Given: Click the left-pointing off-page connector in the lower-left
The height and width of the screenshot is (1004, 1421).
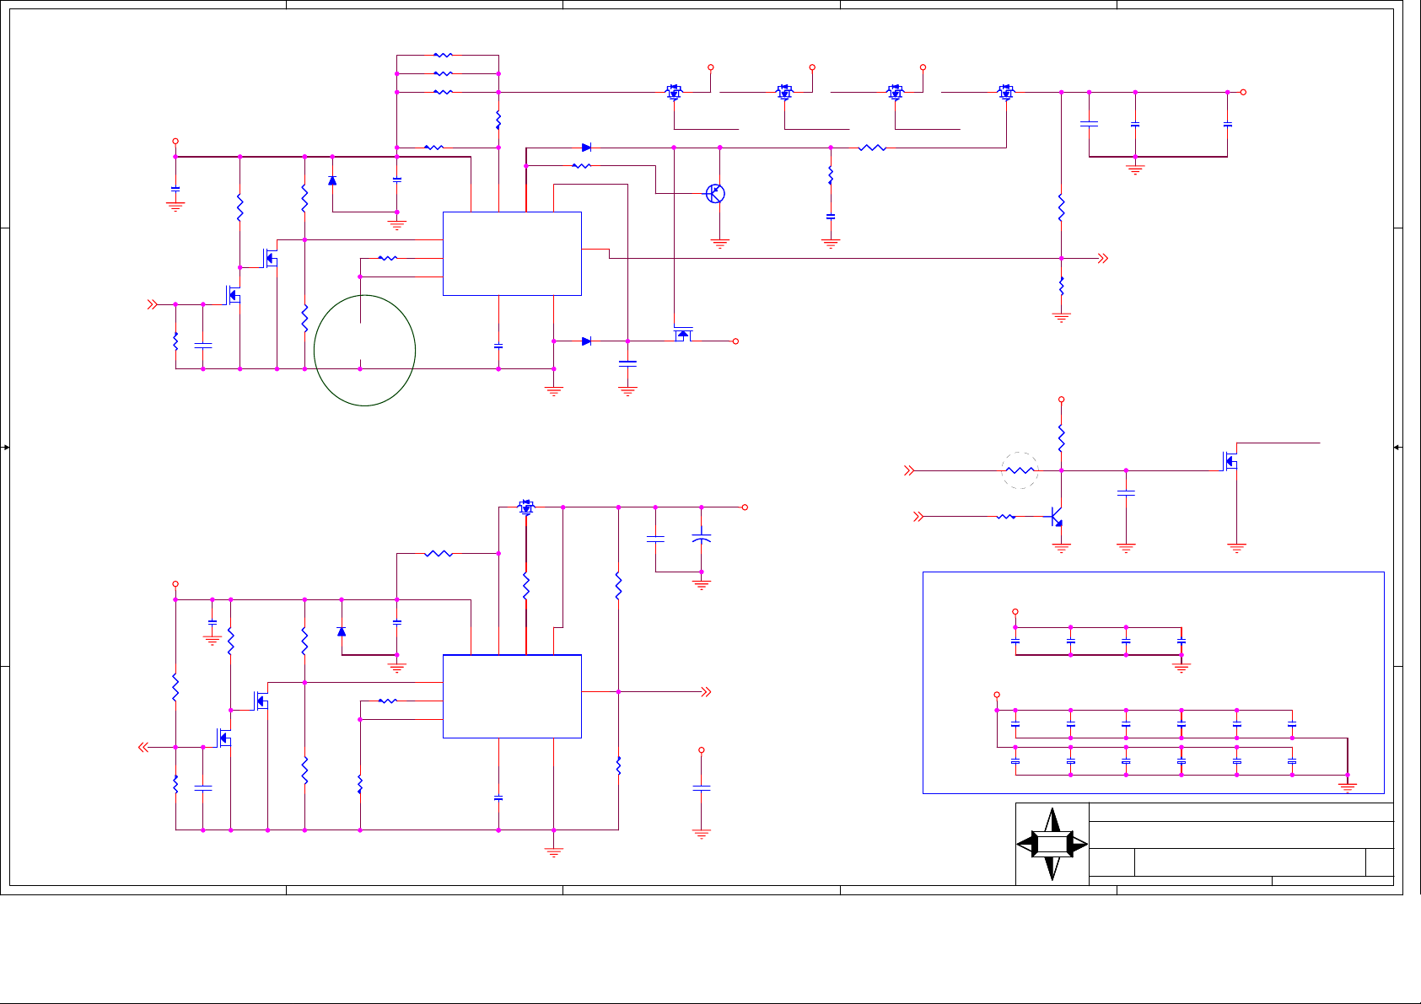Looking at the screenshot, I should click(143, 747).
